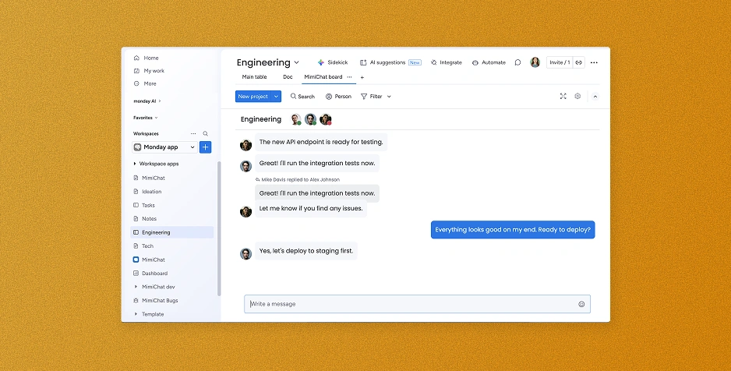Click the Invite / 1 button
Image resolution: width=731 pixels, height=371 pixels.
pyautogui.click(x=559, y=62)
